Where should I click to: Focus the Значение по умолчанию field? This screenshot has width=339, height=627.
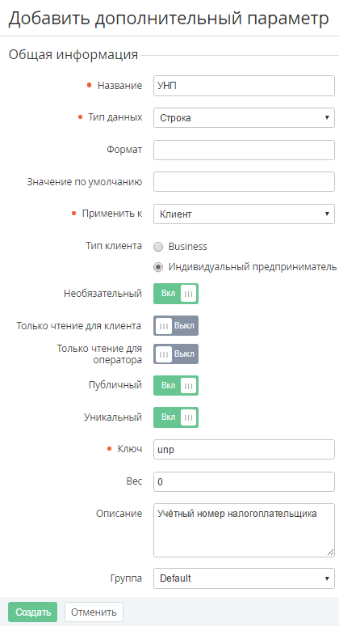tap(244, 182)
